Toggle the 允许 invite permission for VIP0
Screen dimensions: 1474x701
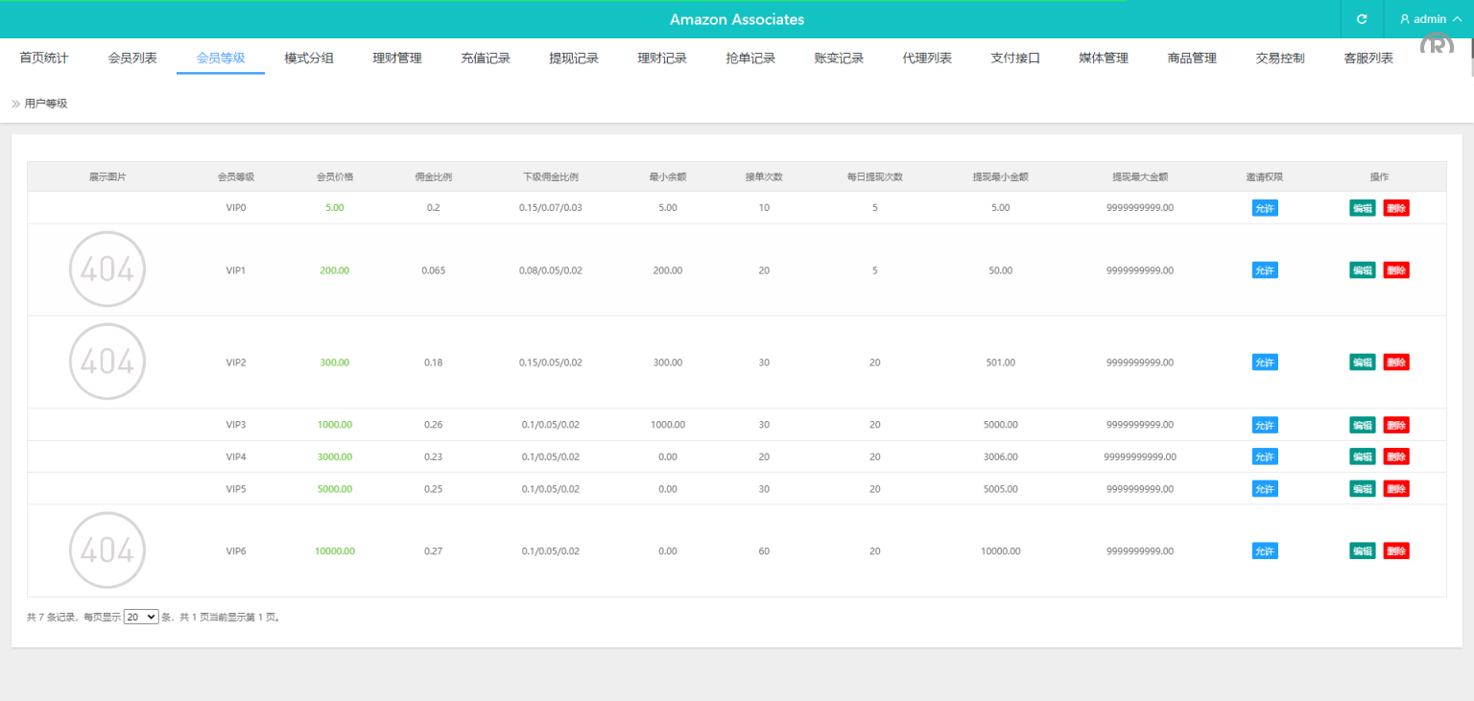click(1265, 208)
